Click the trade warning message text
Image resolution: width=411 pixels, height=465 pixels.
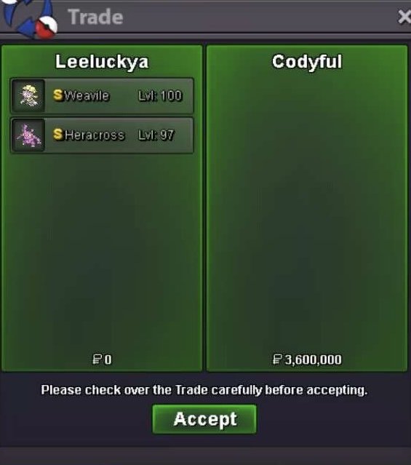[204, 390]
